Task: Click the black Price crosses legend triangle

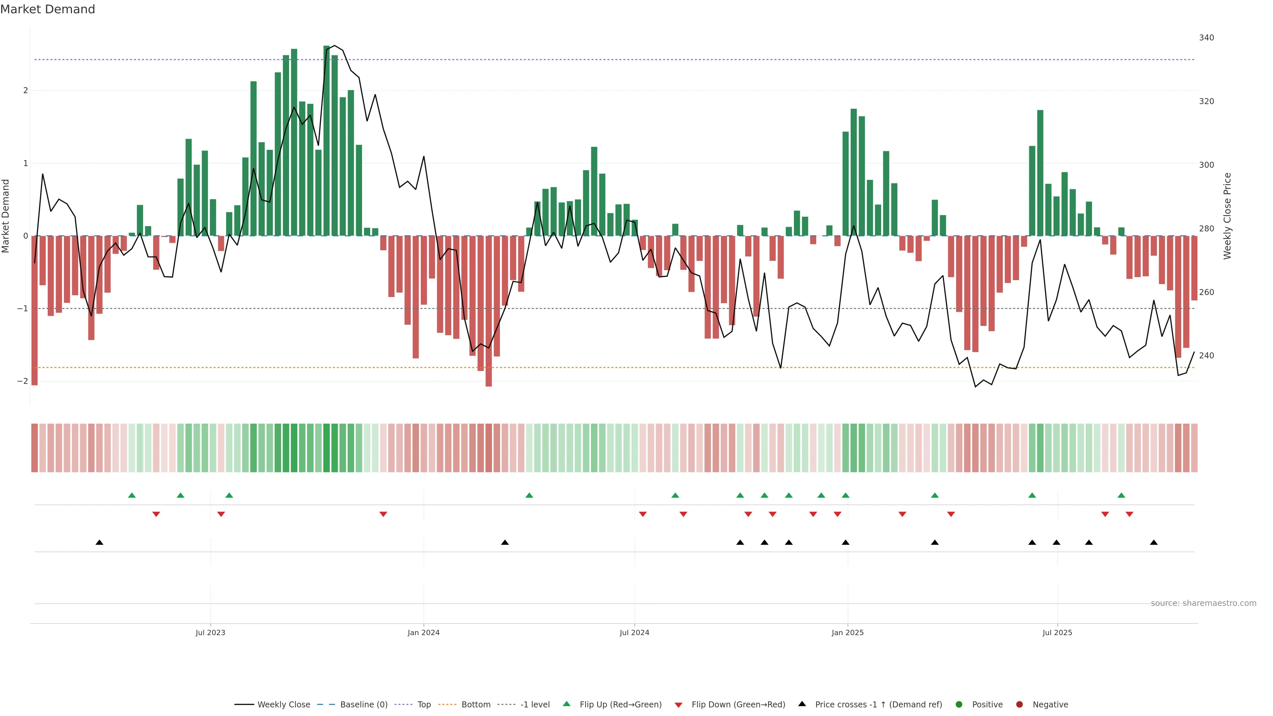Action: [x=802, y=704]
